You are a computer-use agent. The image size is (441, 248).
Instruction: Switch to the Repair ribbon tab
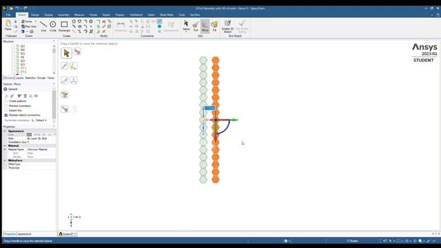(106, 14)
